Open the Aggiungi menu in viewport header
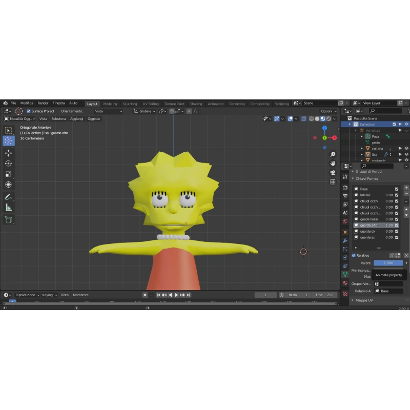The width and height of the screenshot is (410, 410). (76, 119)
